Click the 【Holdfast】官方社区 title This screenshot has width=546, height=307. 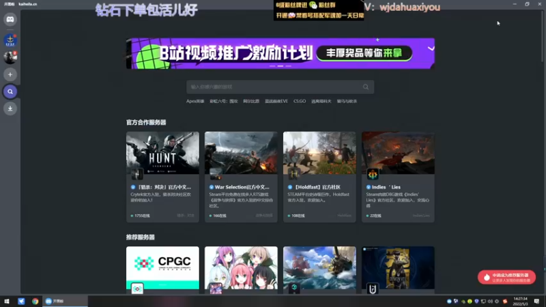click(x=317, y=187)
